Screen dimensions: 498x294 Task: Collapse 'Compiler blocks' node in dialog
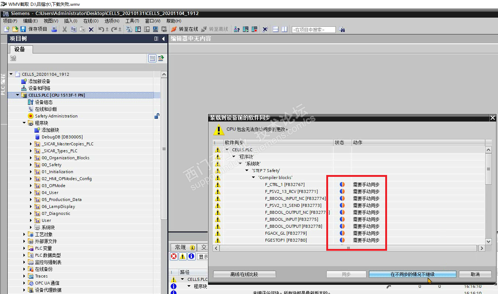[x=254, y=178]
